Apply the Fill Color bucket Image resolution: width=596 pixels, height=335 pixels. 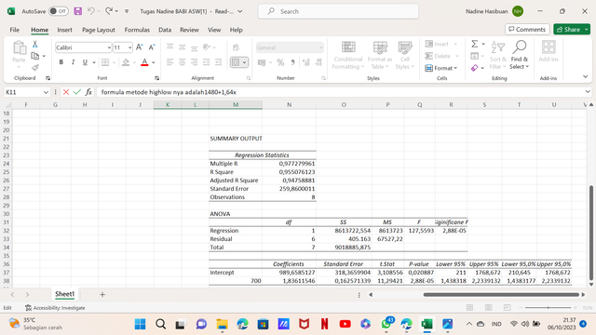(x=126, y=62)
